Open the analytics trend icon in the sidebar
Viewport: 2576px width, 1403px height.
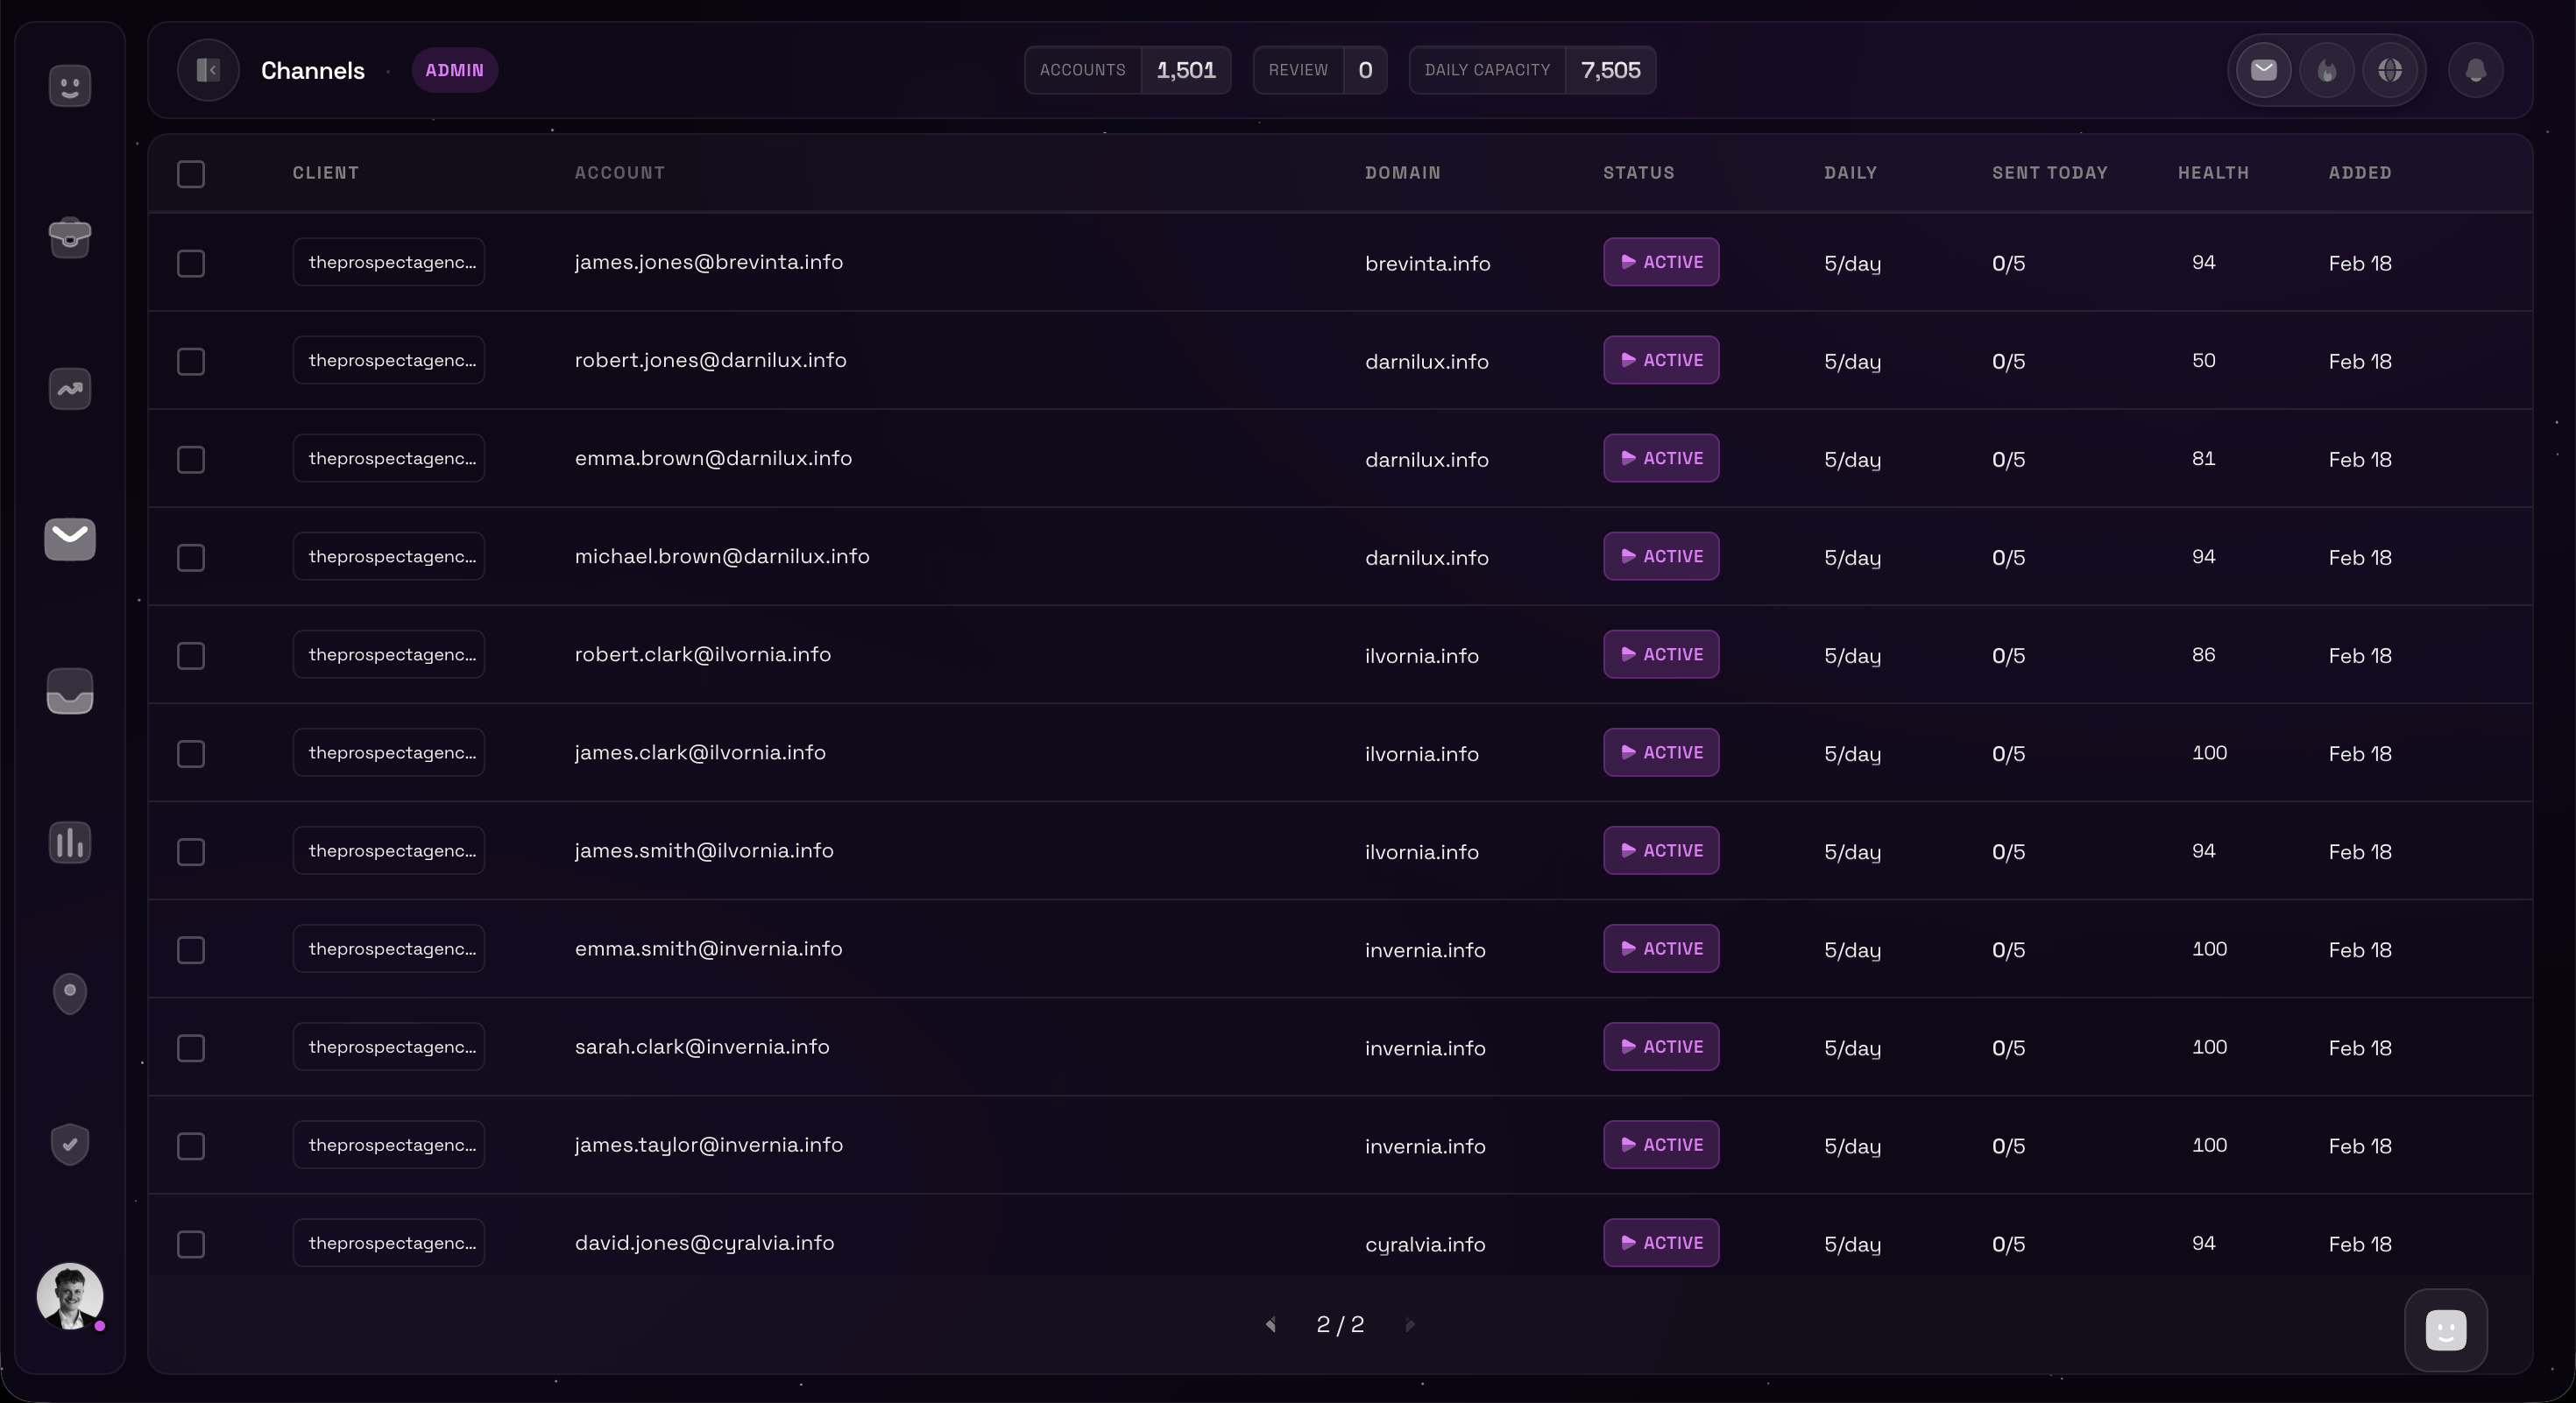69,390
